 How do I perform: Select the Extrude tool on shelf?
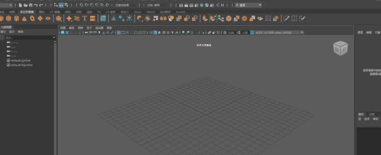(x=205, y=18)
